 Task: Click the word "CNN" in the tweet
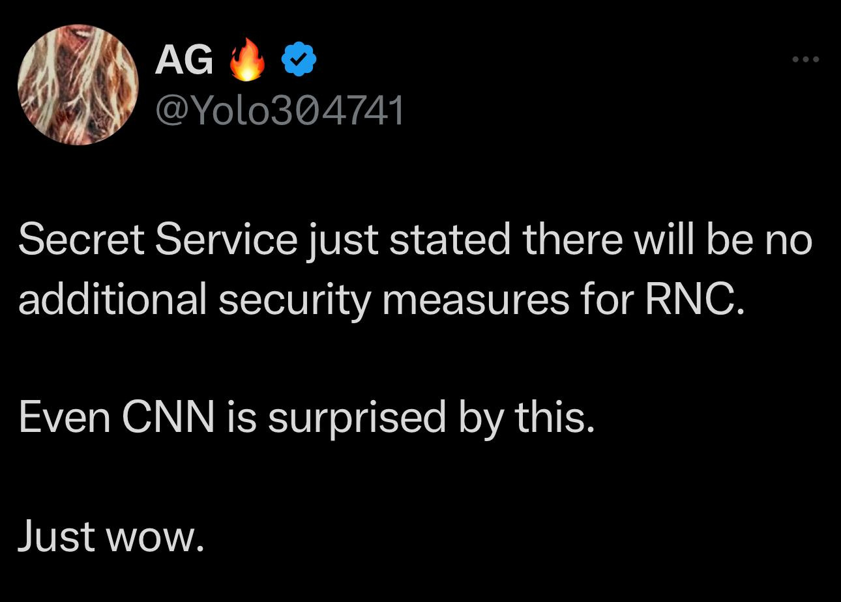[168, 417]
